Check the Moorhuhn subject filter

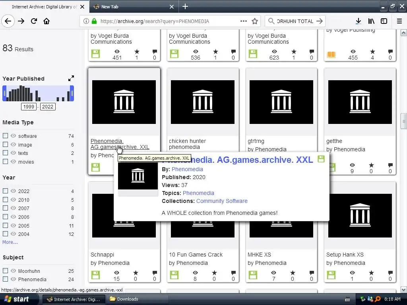click(x=5, y=270)
